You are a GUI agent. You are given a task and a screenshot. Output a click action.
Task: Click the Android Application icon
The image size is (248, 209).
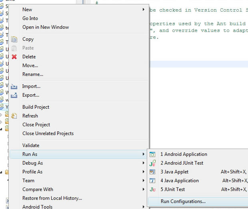pos(152,154)
